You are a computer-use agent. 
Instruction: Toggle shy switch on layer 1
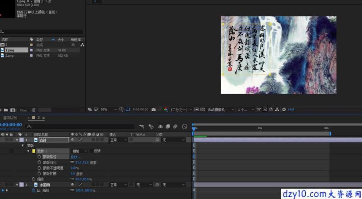(72, 140)
